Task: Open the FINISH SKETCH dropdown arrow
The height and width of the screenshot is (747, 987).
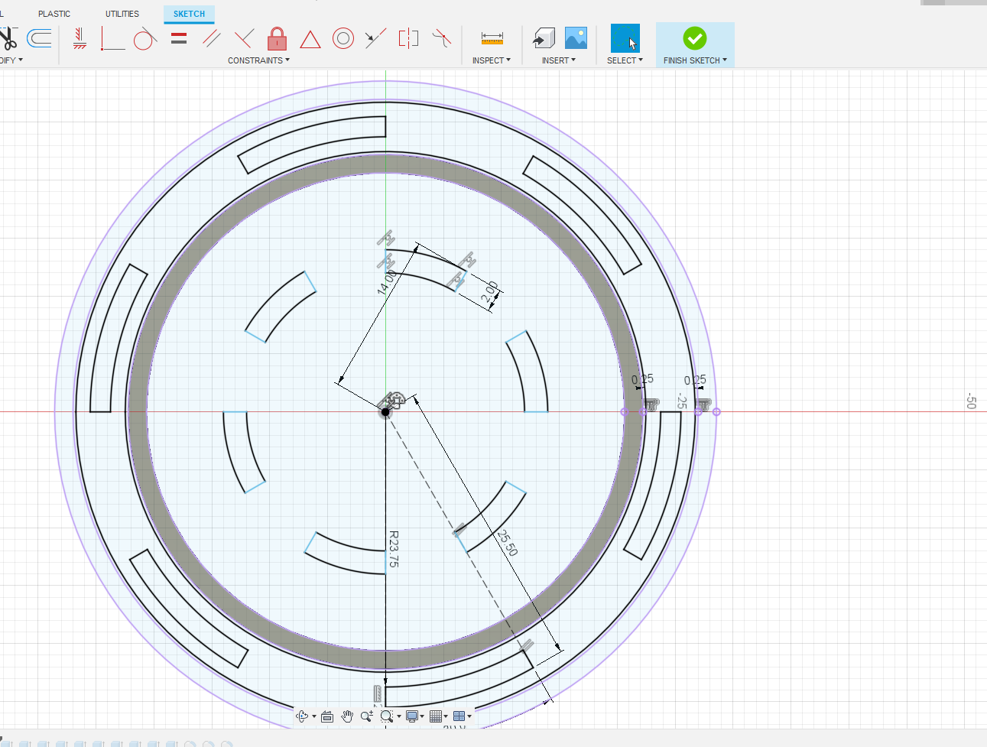Action: [x=724, y=60]
